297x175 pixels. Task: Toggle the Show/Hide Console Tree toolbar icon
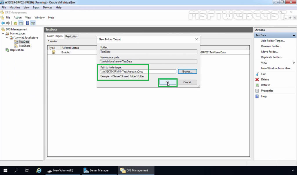[21, 23]
